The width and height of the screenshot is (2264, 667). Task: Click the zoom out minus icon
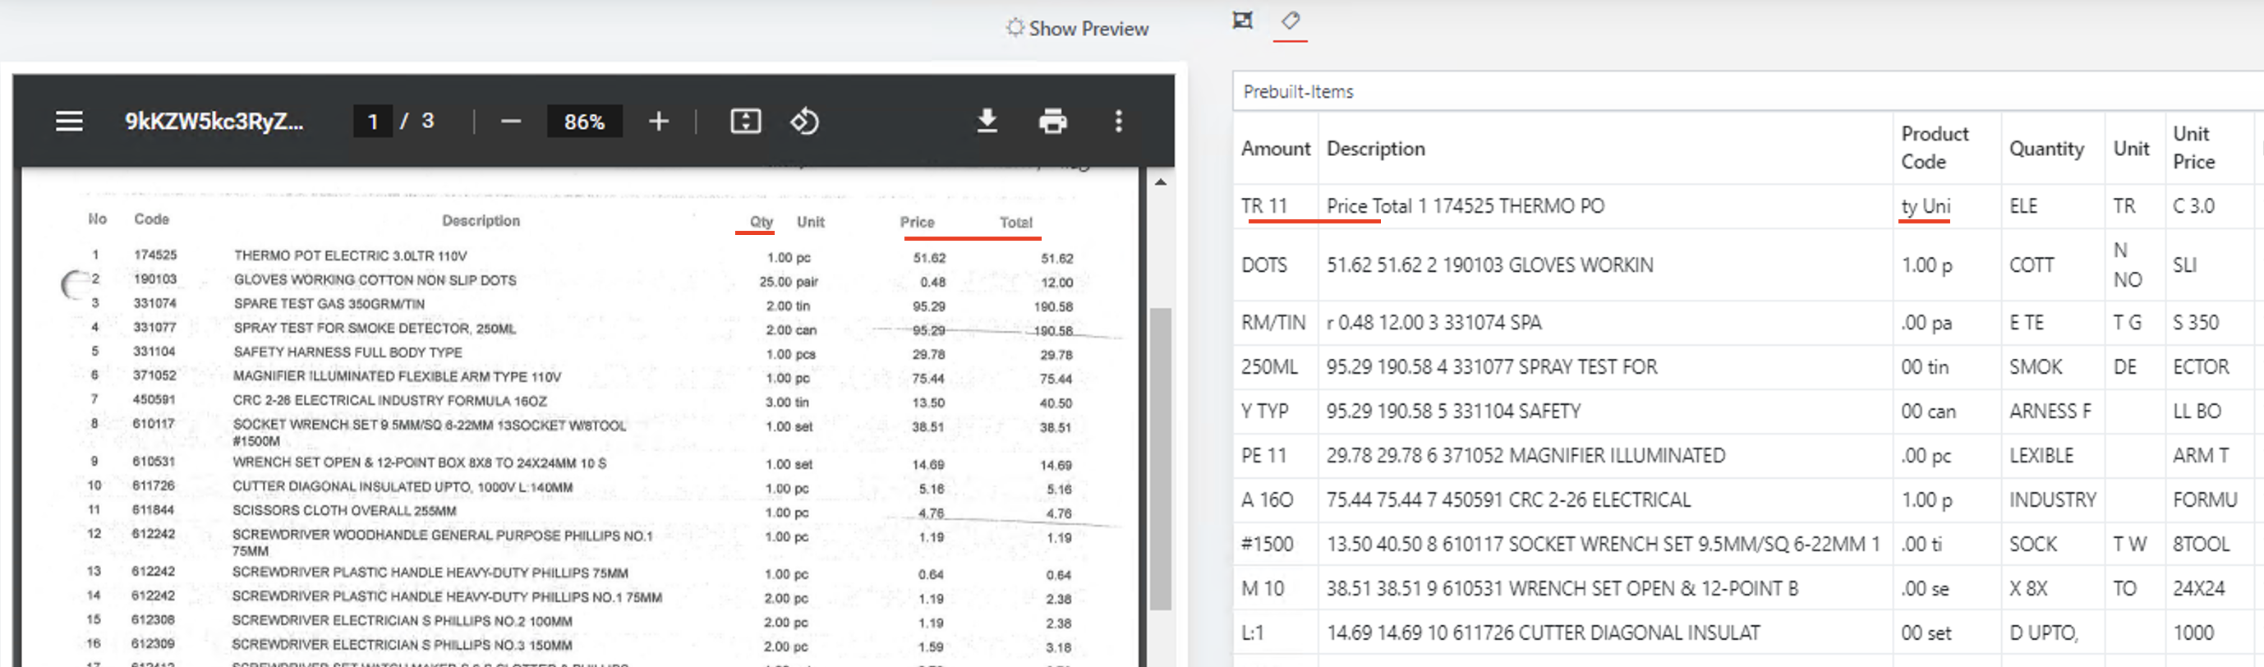(x=511, y=122)
